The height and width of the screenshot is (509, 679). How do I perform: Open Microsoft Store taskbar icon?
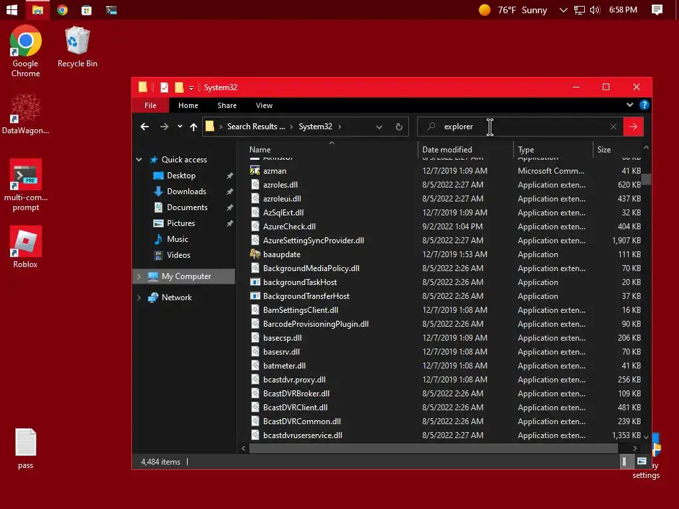point(87,9)
